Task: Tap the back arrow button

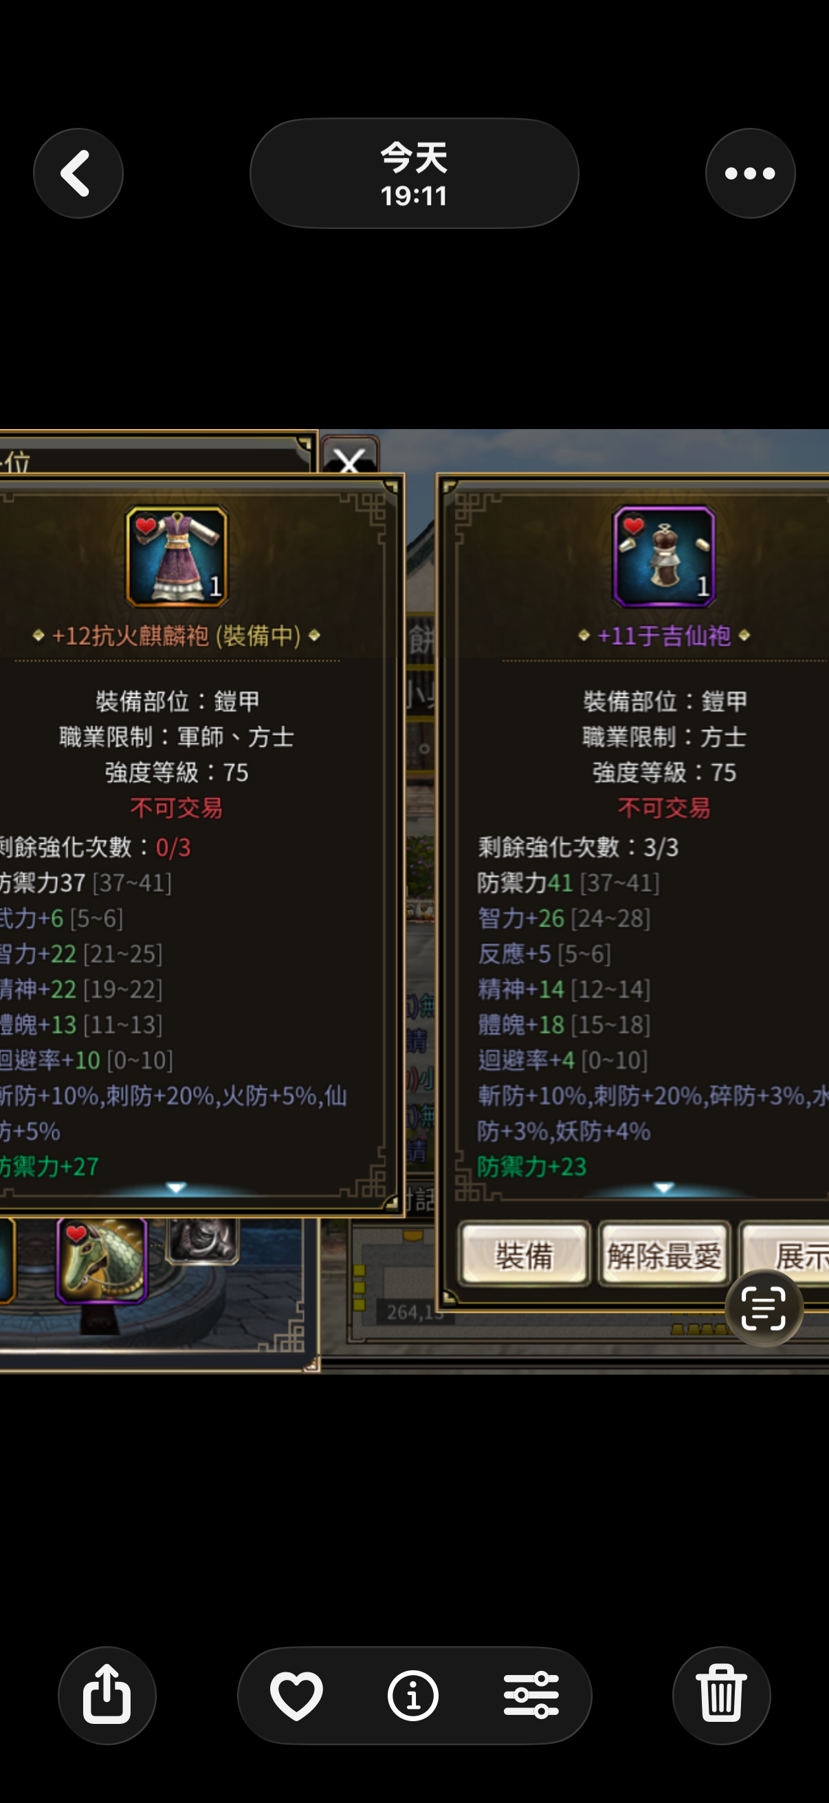Action: click(78, 173)
